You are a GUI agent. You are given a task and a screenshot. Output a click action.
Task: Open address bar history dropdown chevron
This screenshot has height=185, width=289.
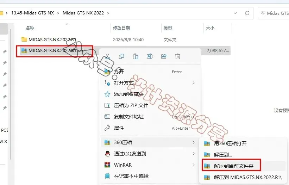click(x=235, y=13)
